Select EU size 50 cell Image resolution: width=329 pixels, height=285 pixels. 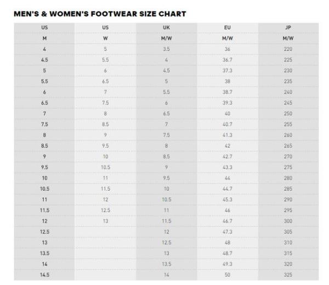pyautogui.click(x=228, y=275)
